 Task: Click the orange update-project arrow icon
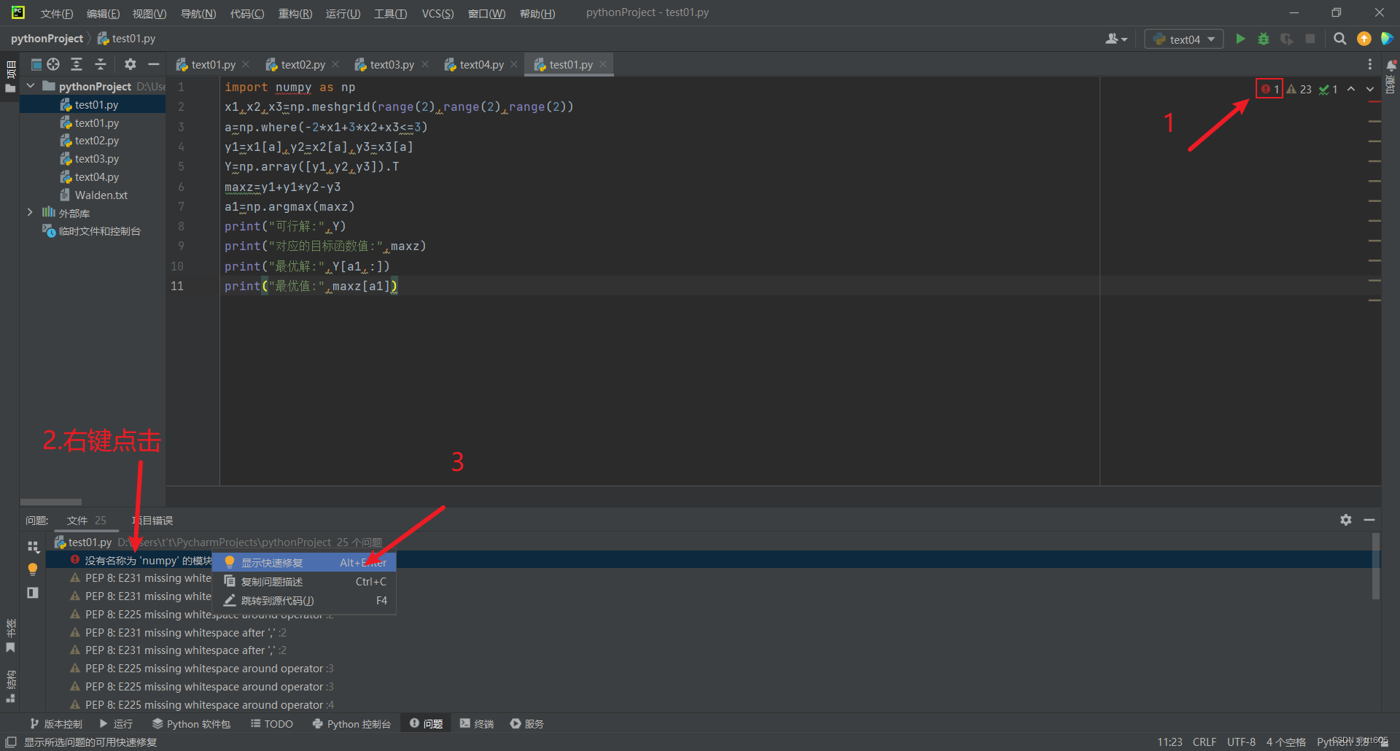[x=1364, y=39]
